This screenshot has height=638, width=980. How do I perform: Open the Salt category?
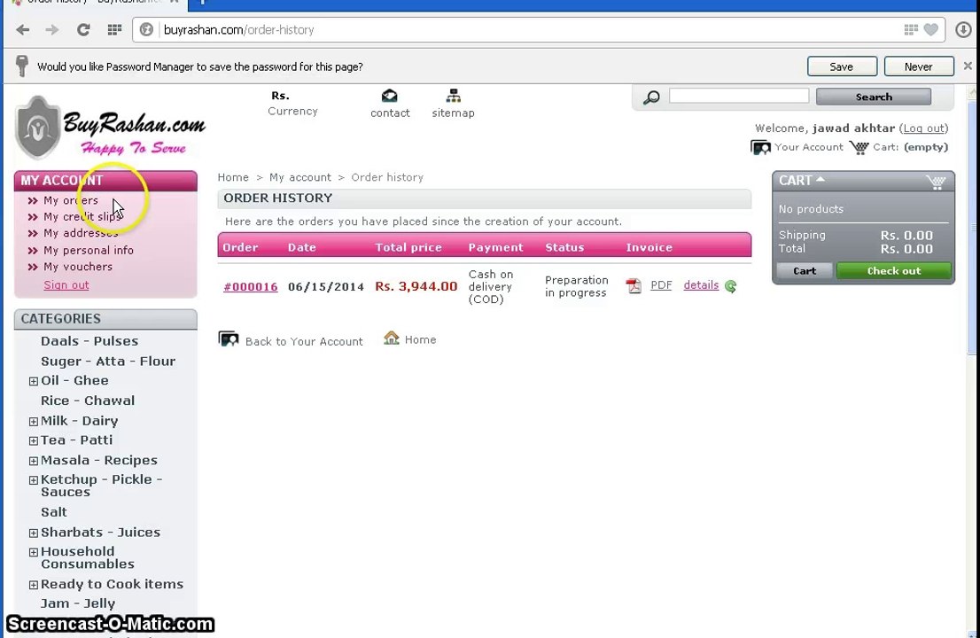pyautogui.click(x=54, y=512)
